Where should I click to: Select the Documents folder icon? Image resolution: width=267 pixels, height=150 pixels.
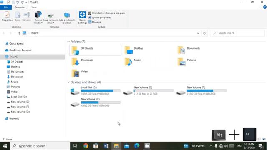click(181, 50)
